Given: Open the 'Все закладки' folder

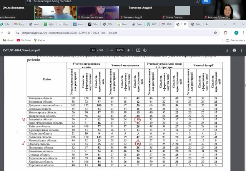Looking at the screenshot, I should click(x=235, y=40).
